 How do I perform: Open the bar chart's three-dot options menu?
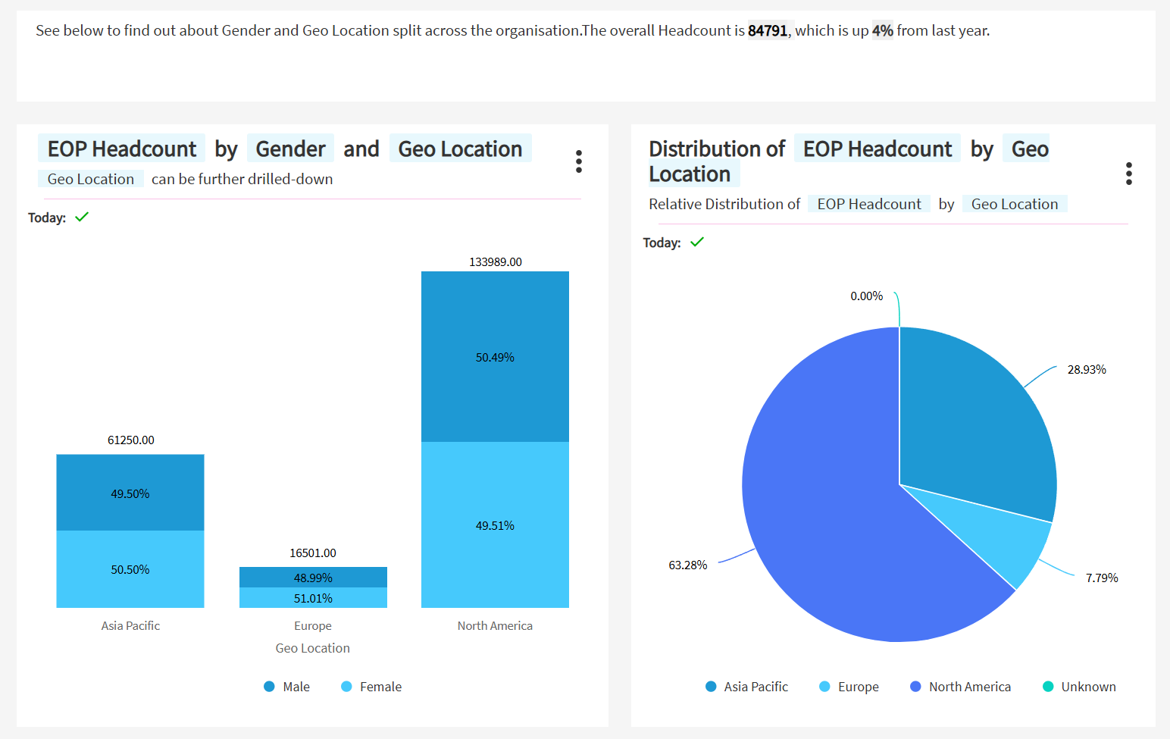click(x=579, y=161)
